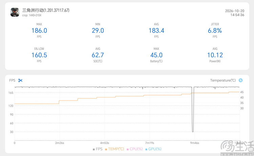Click the 4m53s time axis label
This screenshot has height=156, width=254.
(105, 143)
